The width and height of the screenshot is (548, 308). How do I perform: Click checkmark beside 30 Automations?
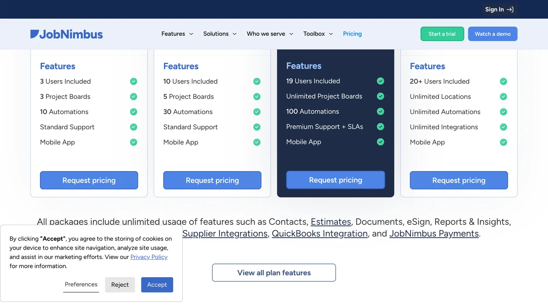click(x=257, y=112)
